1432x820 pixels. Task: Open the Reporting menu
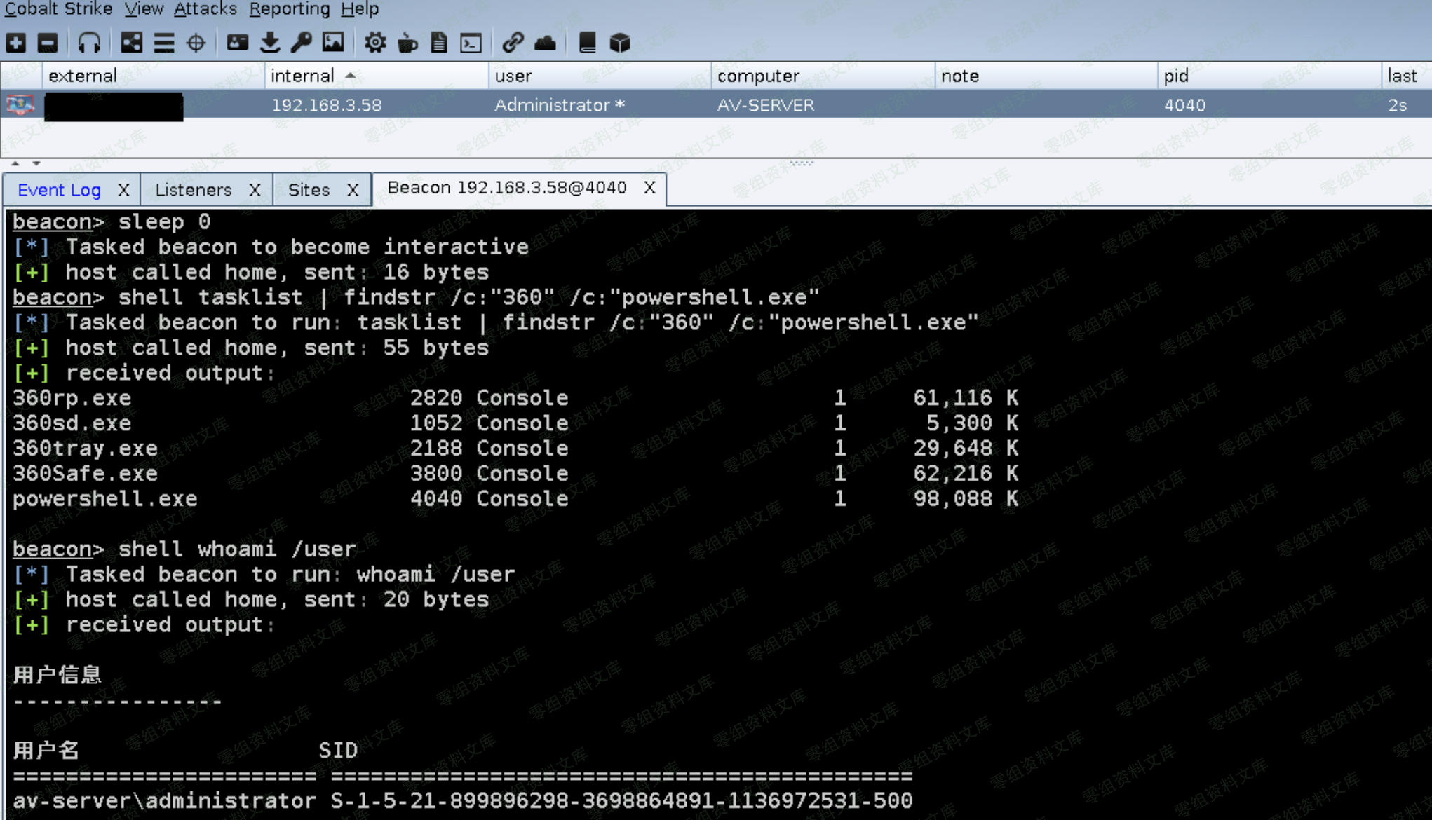289,9
